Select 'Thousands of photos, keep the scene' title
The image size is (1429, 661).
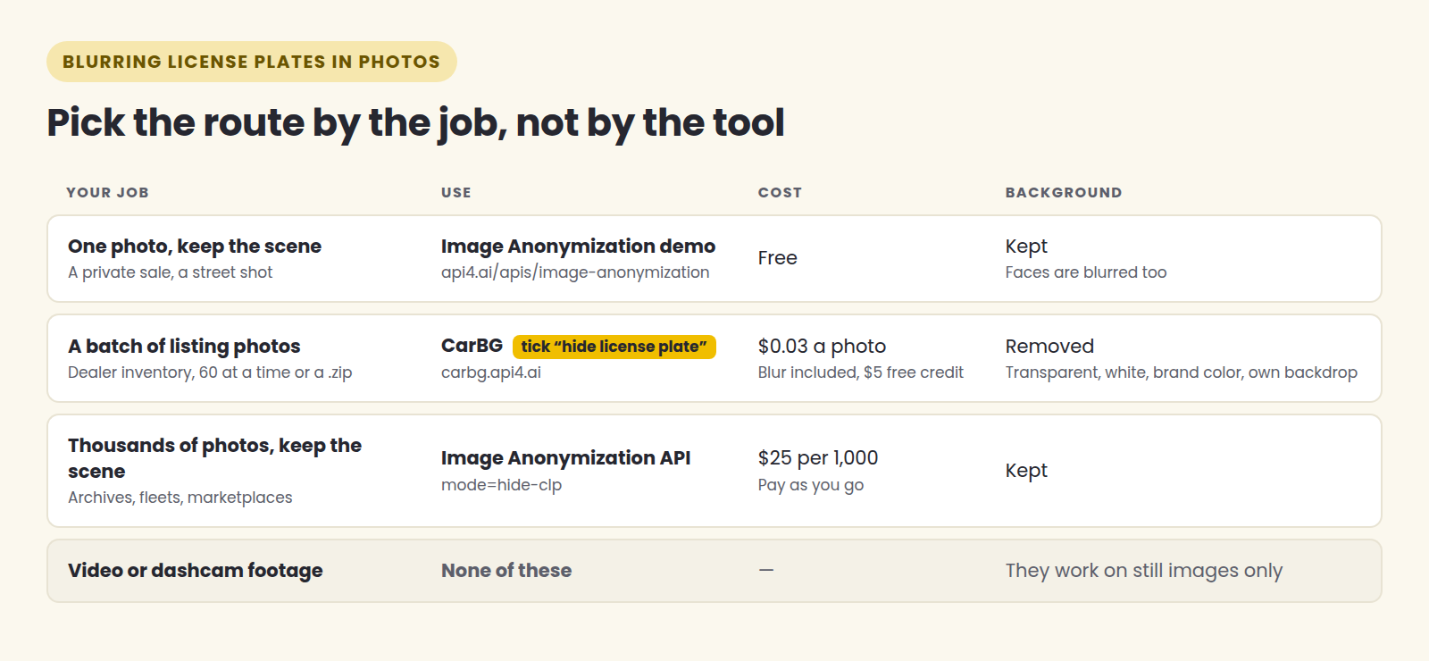pos(214,458)
